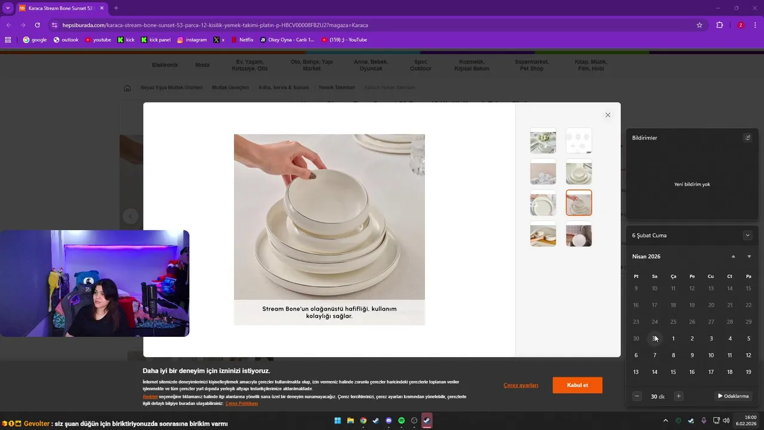Select day 8 in the calendar
The image size is (764, 430).
coord(673,355)
